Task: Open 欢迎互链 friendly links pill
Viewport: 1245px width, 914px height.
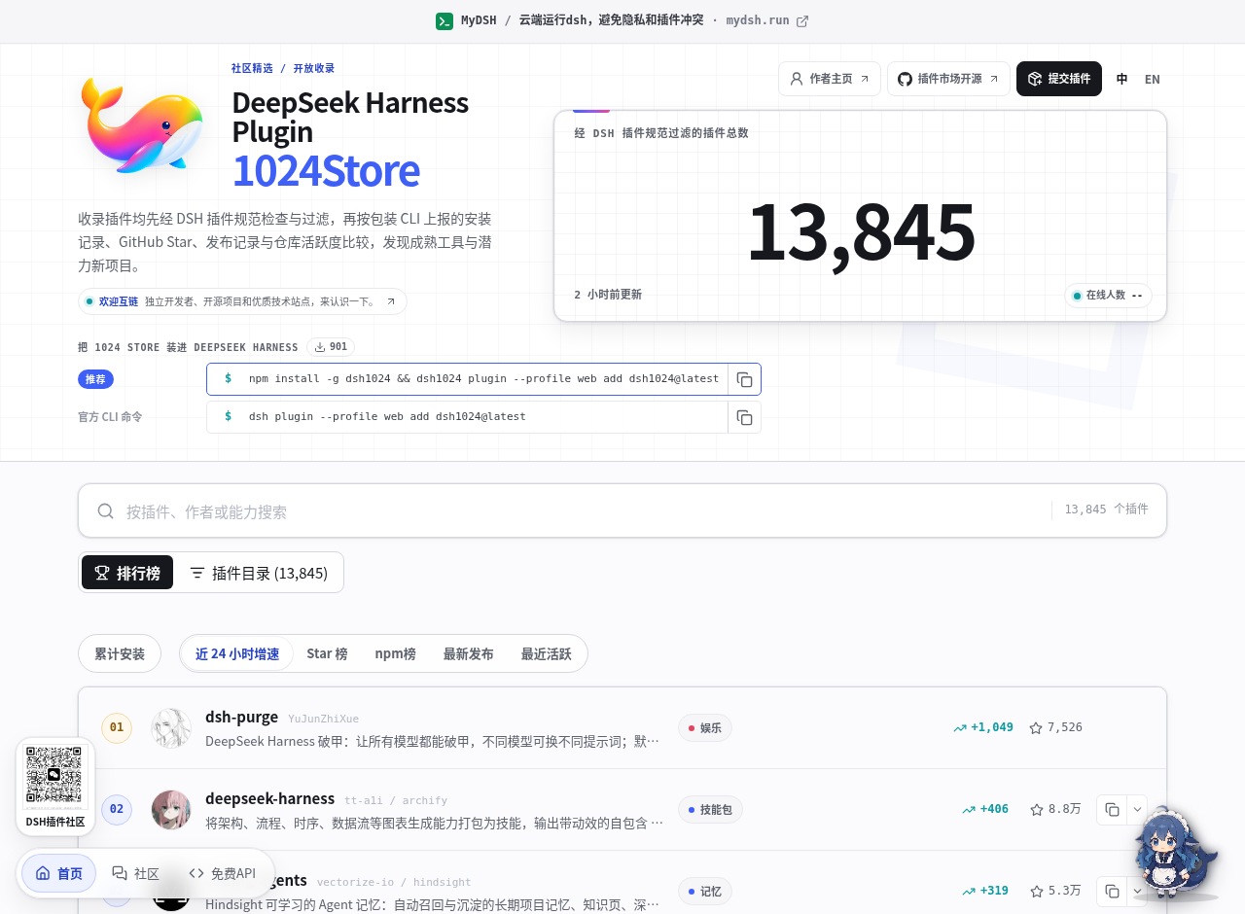Action: pos(242,301)
